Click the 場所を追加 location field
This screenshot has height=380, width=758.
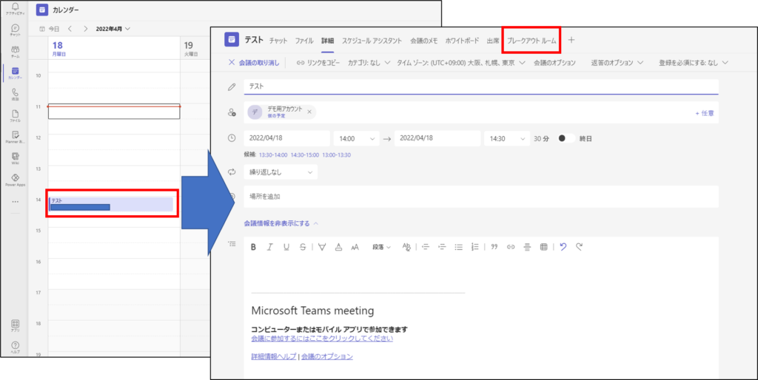[481, 197]
